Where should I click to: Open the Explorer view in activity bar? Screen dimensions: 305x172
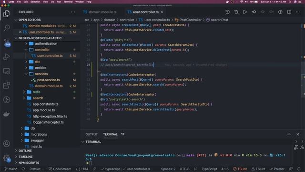click(x=6, y=14)
